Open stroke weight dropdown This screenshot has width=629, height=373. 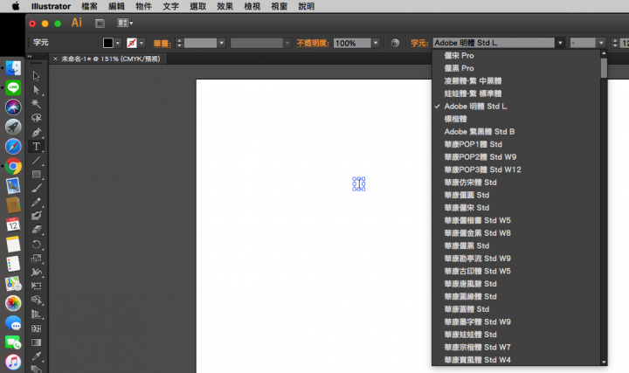221,43
